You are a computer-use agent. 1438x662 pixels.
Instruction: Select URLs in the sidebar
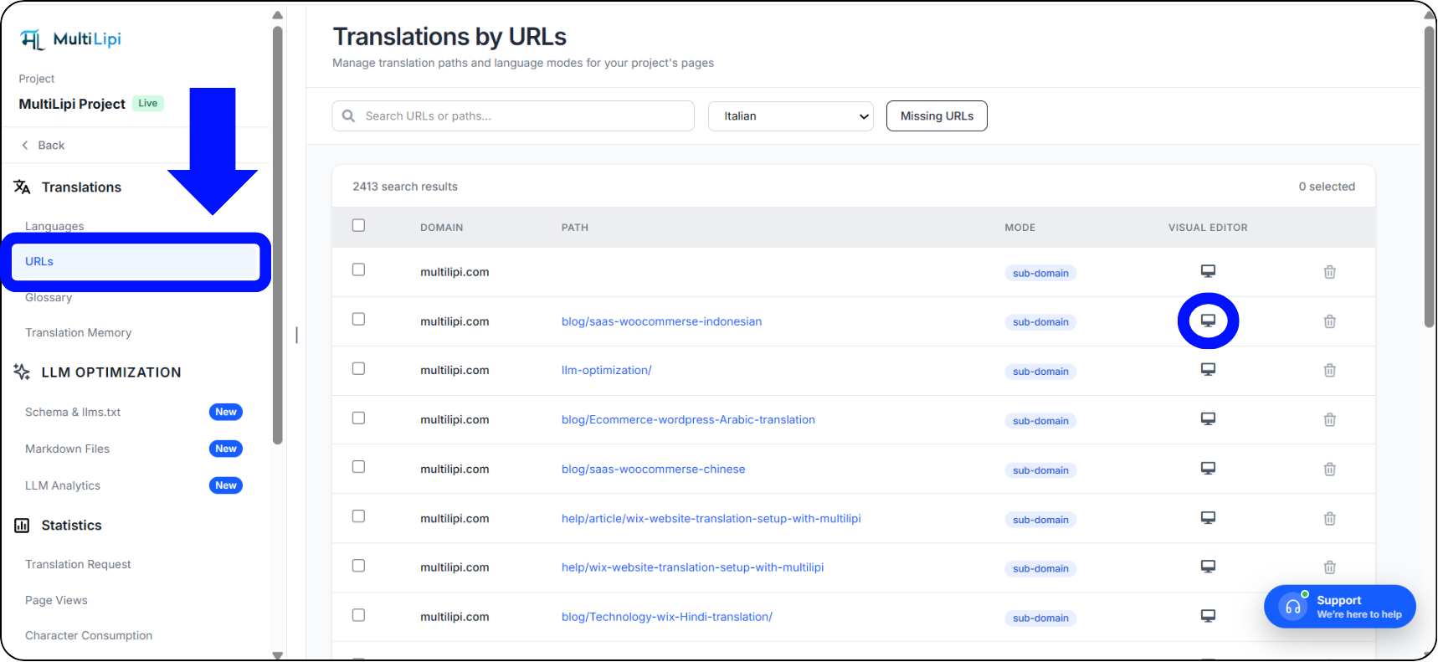tap(135, 262)
